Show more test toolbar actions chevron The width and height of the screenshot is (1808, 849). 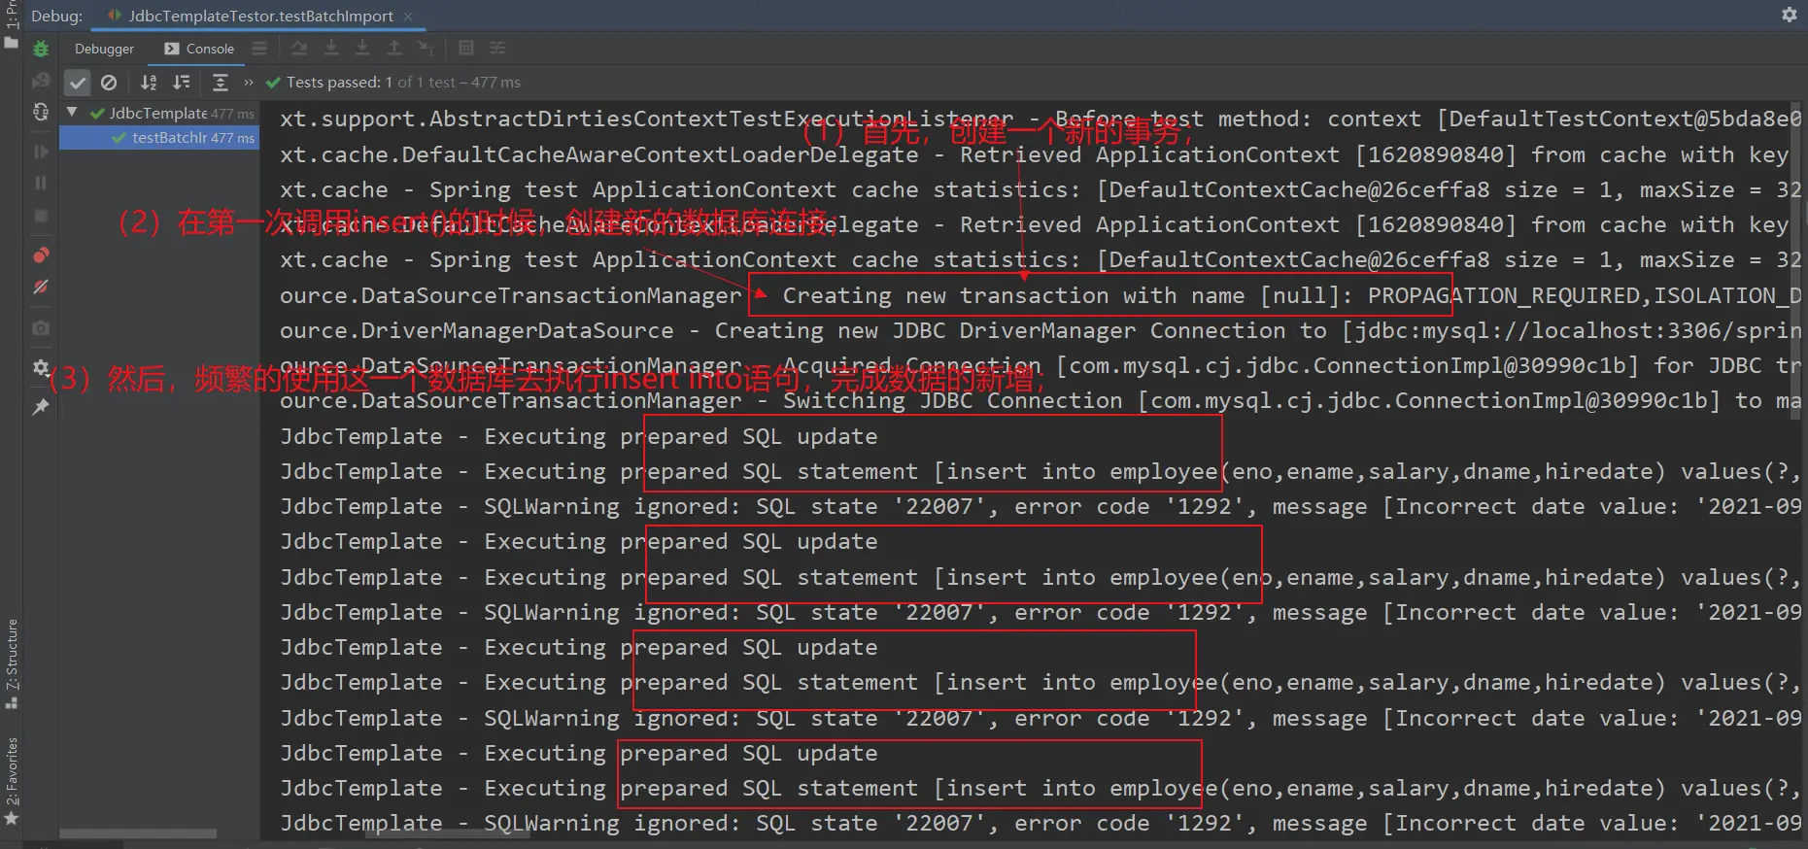click(x=249, y=83)
